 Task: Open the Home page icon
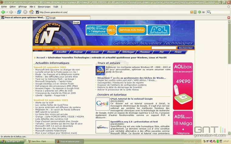point(31,12)
